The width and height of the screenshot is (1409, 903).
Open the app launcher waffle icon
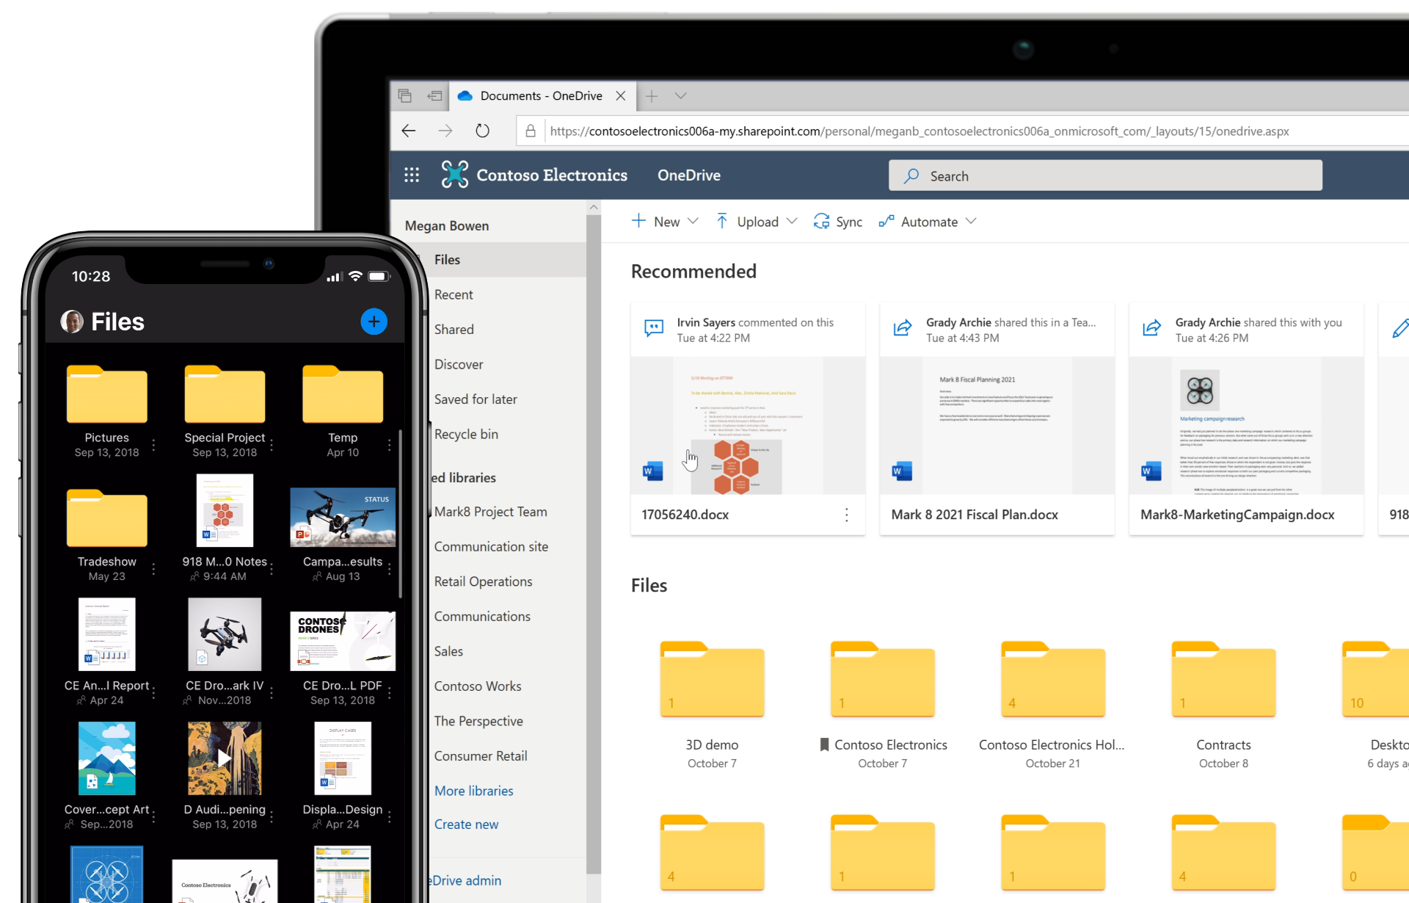pos(412,175)
